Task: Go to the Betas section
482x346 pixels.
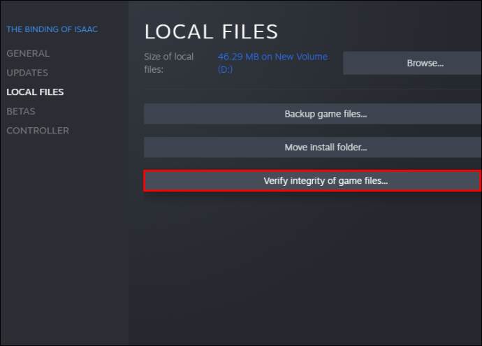Action: (x=21, y=111)
